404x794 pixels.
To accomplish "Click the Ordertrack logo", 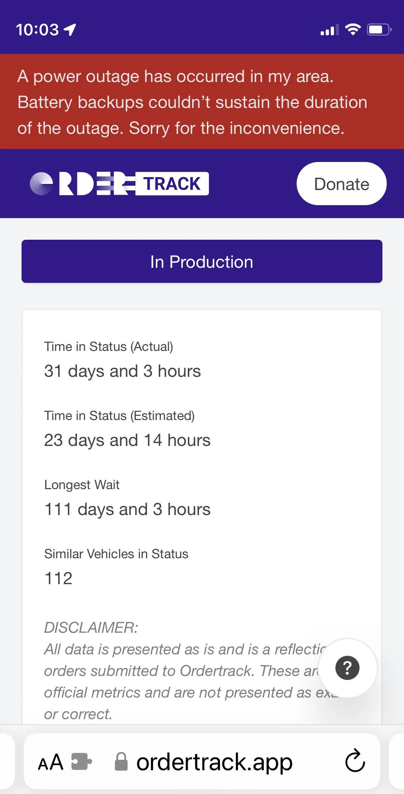I will point(119,184).
